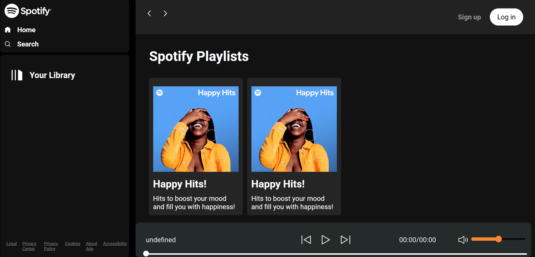Click the Search magnifier icon
This screenshot has width=535, height=257.
click(8, 44)
